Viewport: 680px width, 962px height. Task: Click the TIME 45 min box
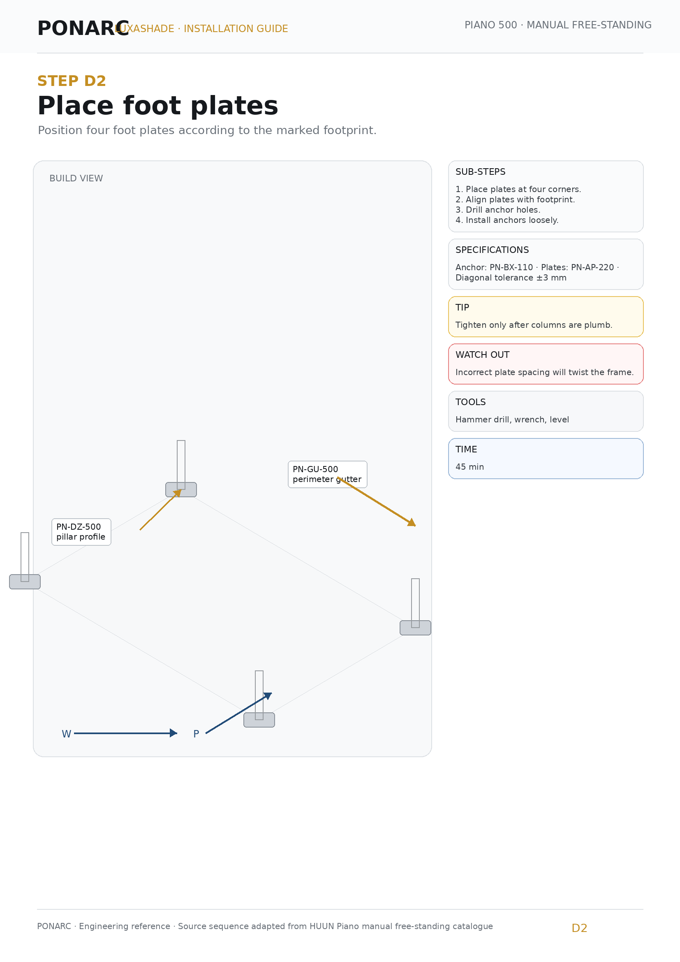546,458
